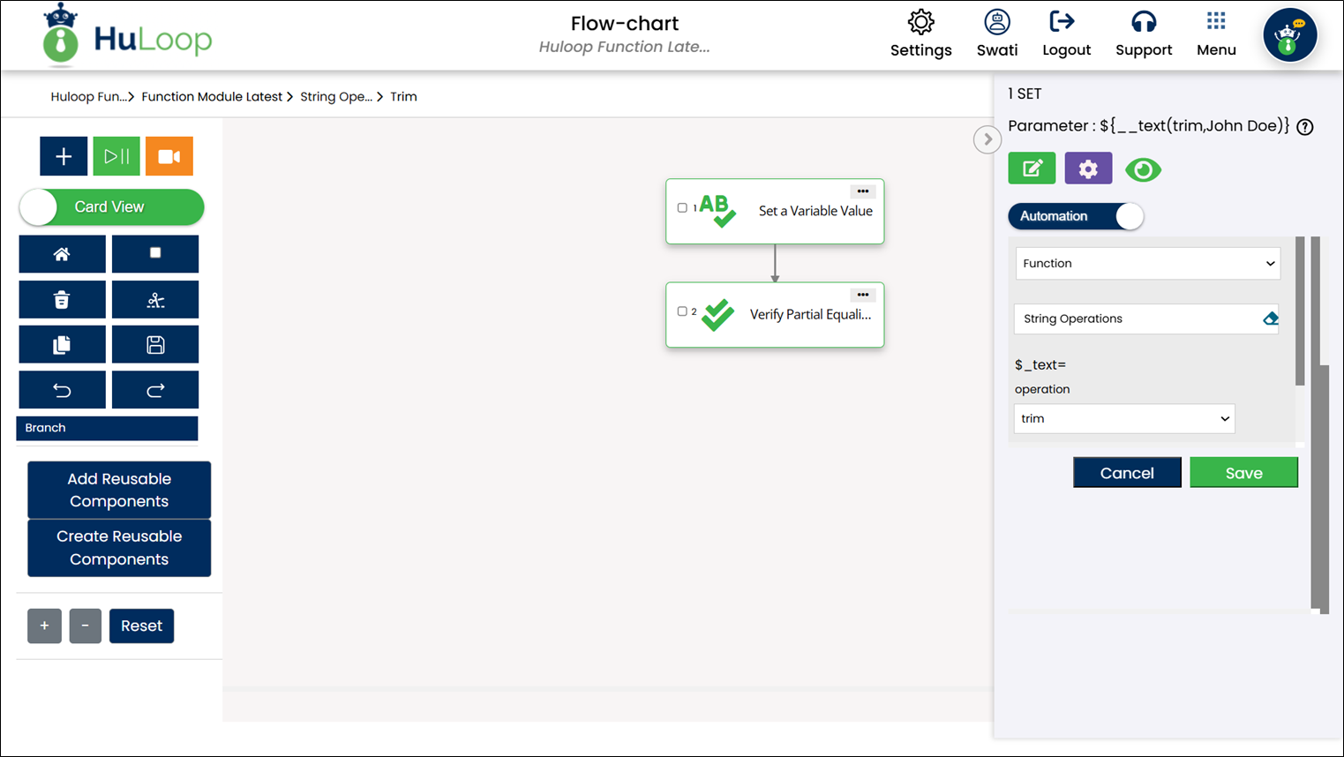Image resolution: width=1344 pixels, height=757 pixels.
Task: Toggle the green eye visibility icon
Action: (1143, 169)
